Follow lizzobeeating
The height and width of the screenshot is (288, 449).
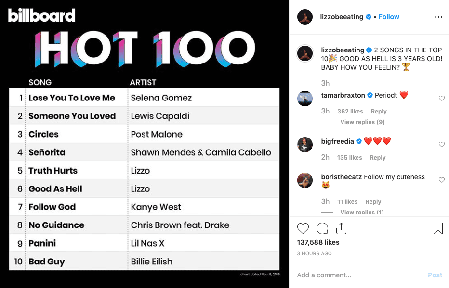point(389,17)
